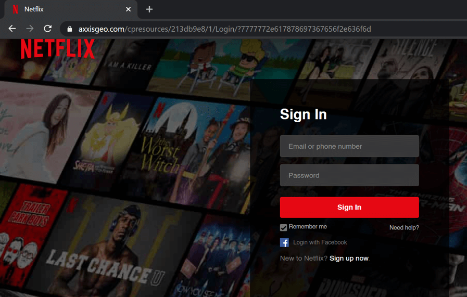Click the Netflix logo in the page header
This screenshot has height=297, width=467.
[58, 49]
